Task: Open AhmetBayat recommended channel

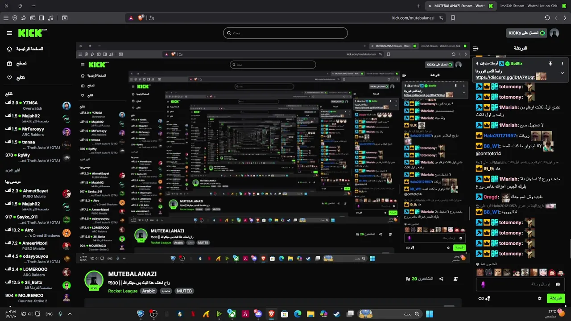Action: (38, 193)
